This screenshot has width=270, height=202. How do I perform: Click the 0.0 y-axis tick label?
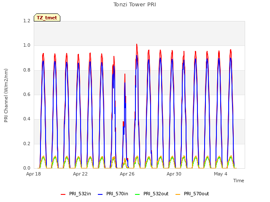click(27, 168)
